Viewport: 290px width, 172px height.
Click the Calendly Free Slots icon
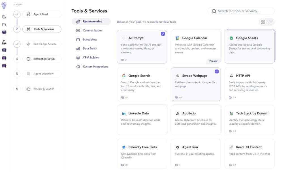(x=124, y=147)
